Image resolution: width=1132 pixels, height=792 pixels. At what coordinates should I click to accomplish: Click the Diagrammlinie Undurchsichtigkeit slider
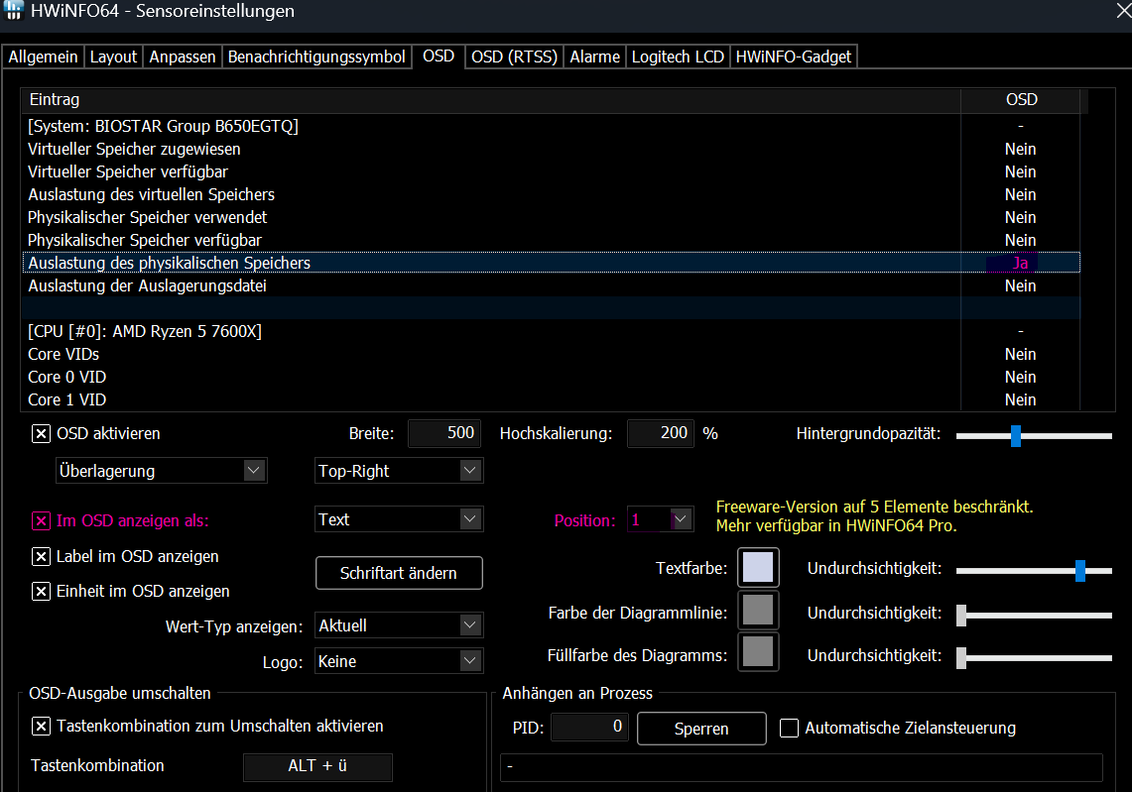pyautogui.click(x=1034, y=616)
